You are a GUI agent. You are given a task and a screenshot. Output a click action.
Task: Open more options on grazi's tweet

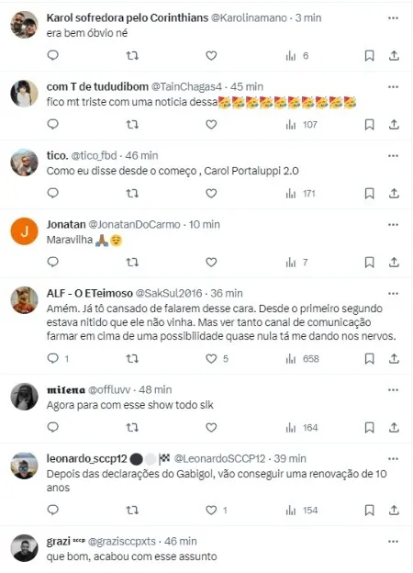(x=393, y=542)
